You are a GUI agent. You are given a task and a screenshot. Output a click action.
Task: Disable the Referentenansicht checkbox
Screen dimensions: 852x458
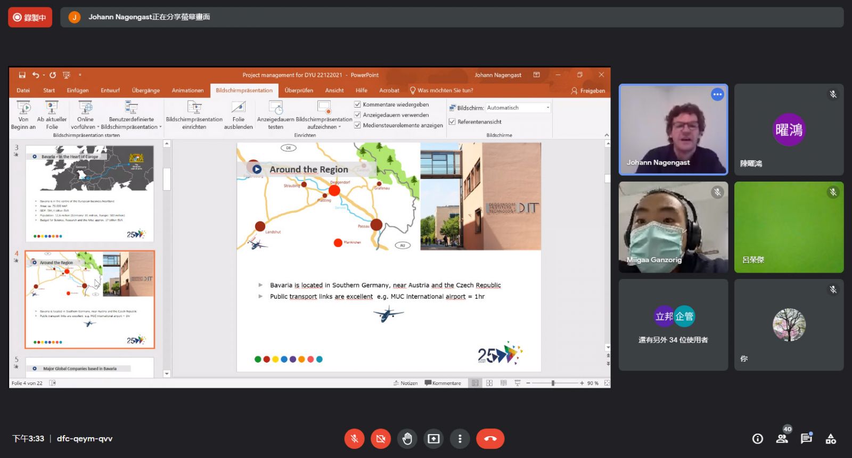452,122
